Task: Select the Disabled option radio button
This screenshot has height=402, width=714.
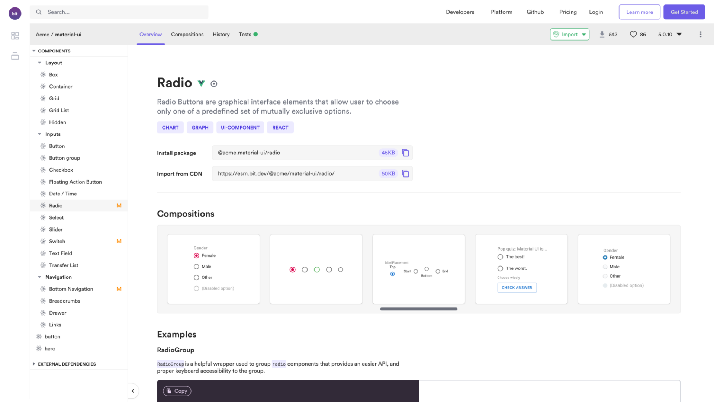Action: [x=196, y=288]
